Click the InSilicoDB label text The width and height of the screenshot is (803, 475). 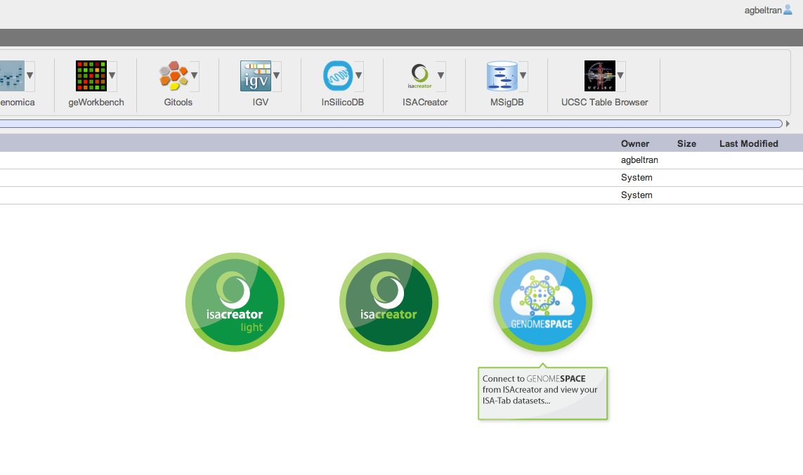[x=343, y=102]
